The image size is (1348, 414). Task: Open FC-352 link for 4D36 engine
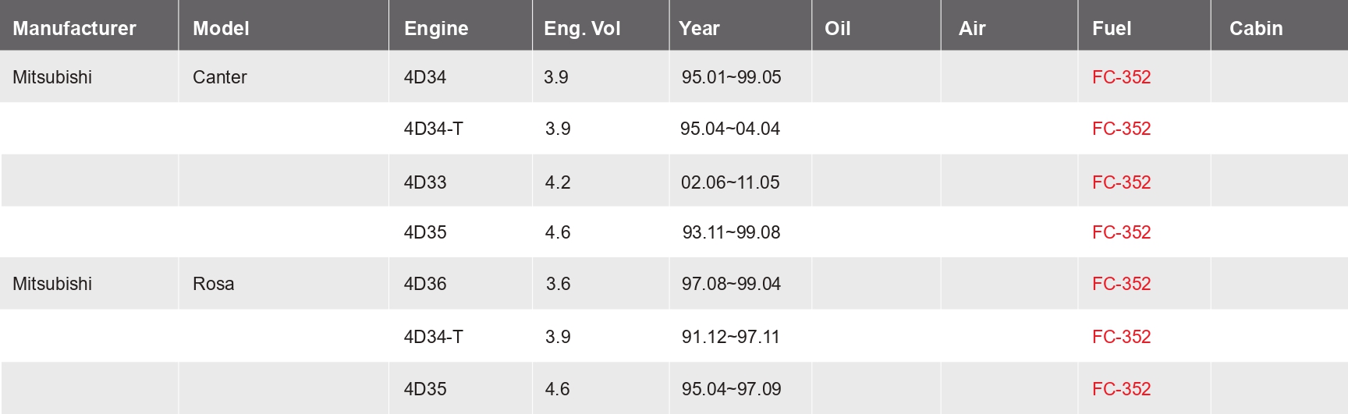pyautogui.click(x=1121, y=284)
